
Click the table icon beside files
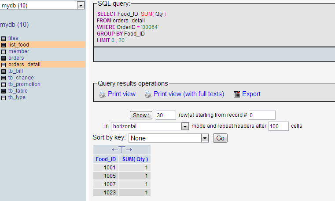tap(4, 38)
